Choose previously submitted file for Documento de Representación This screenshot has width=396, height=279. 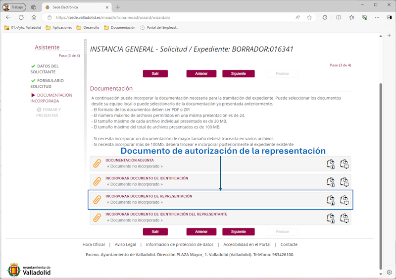coord(331,200)
